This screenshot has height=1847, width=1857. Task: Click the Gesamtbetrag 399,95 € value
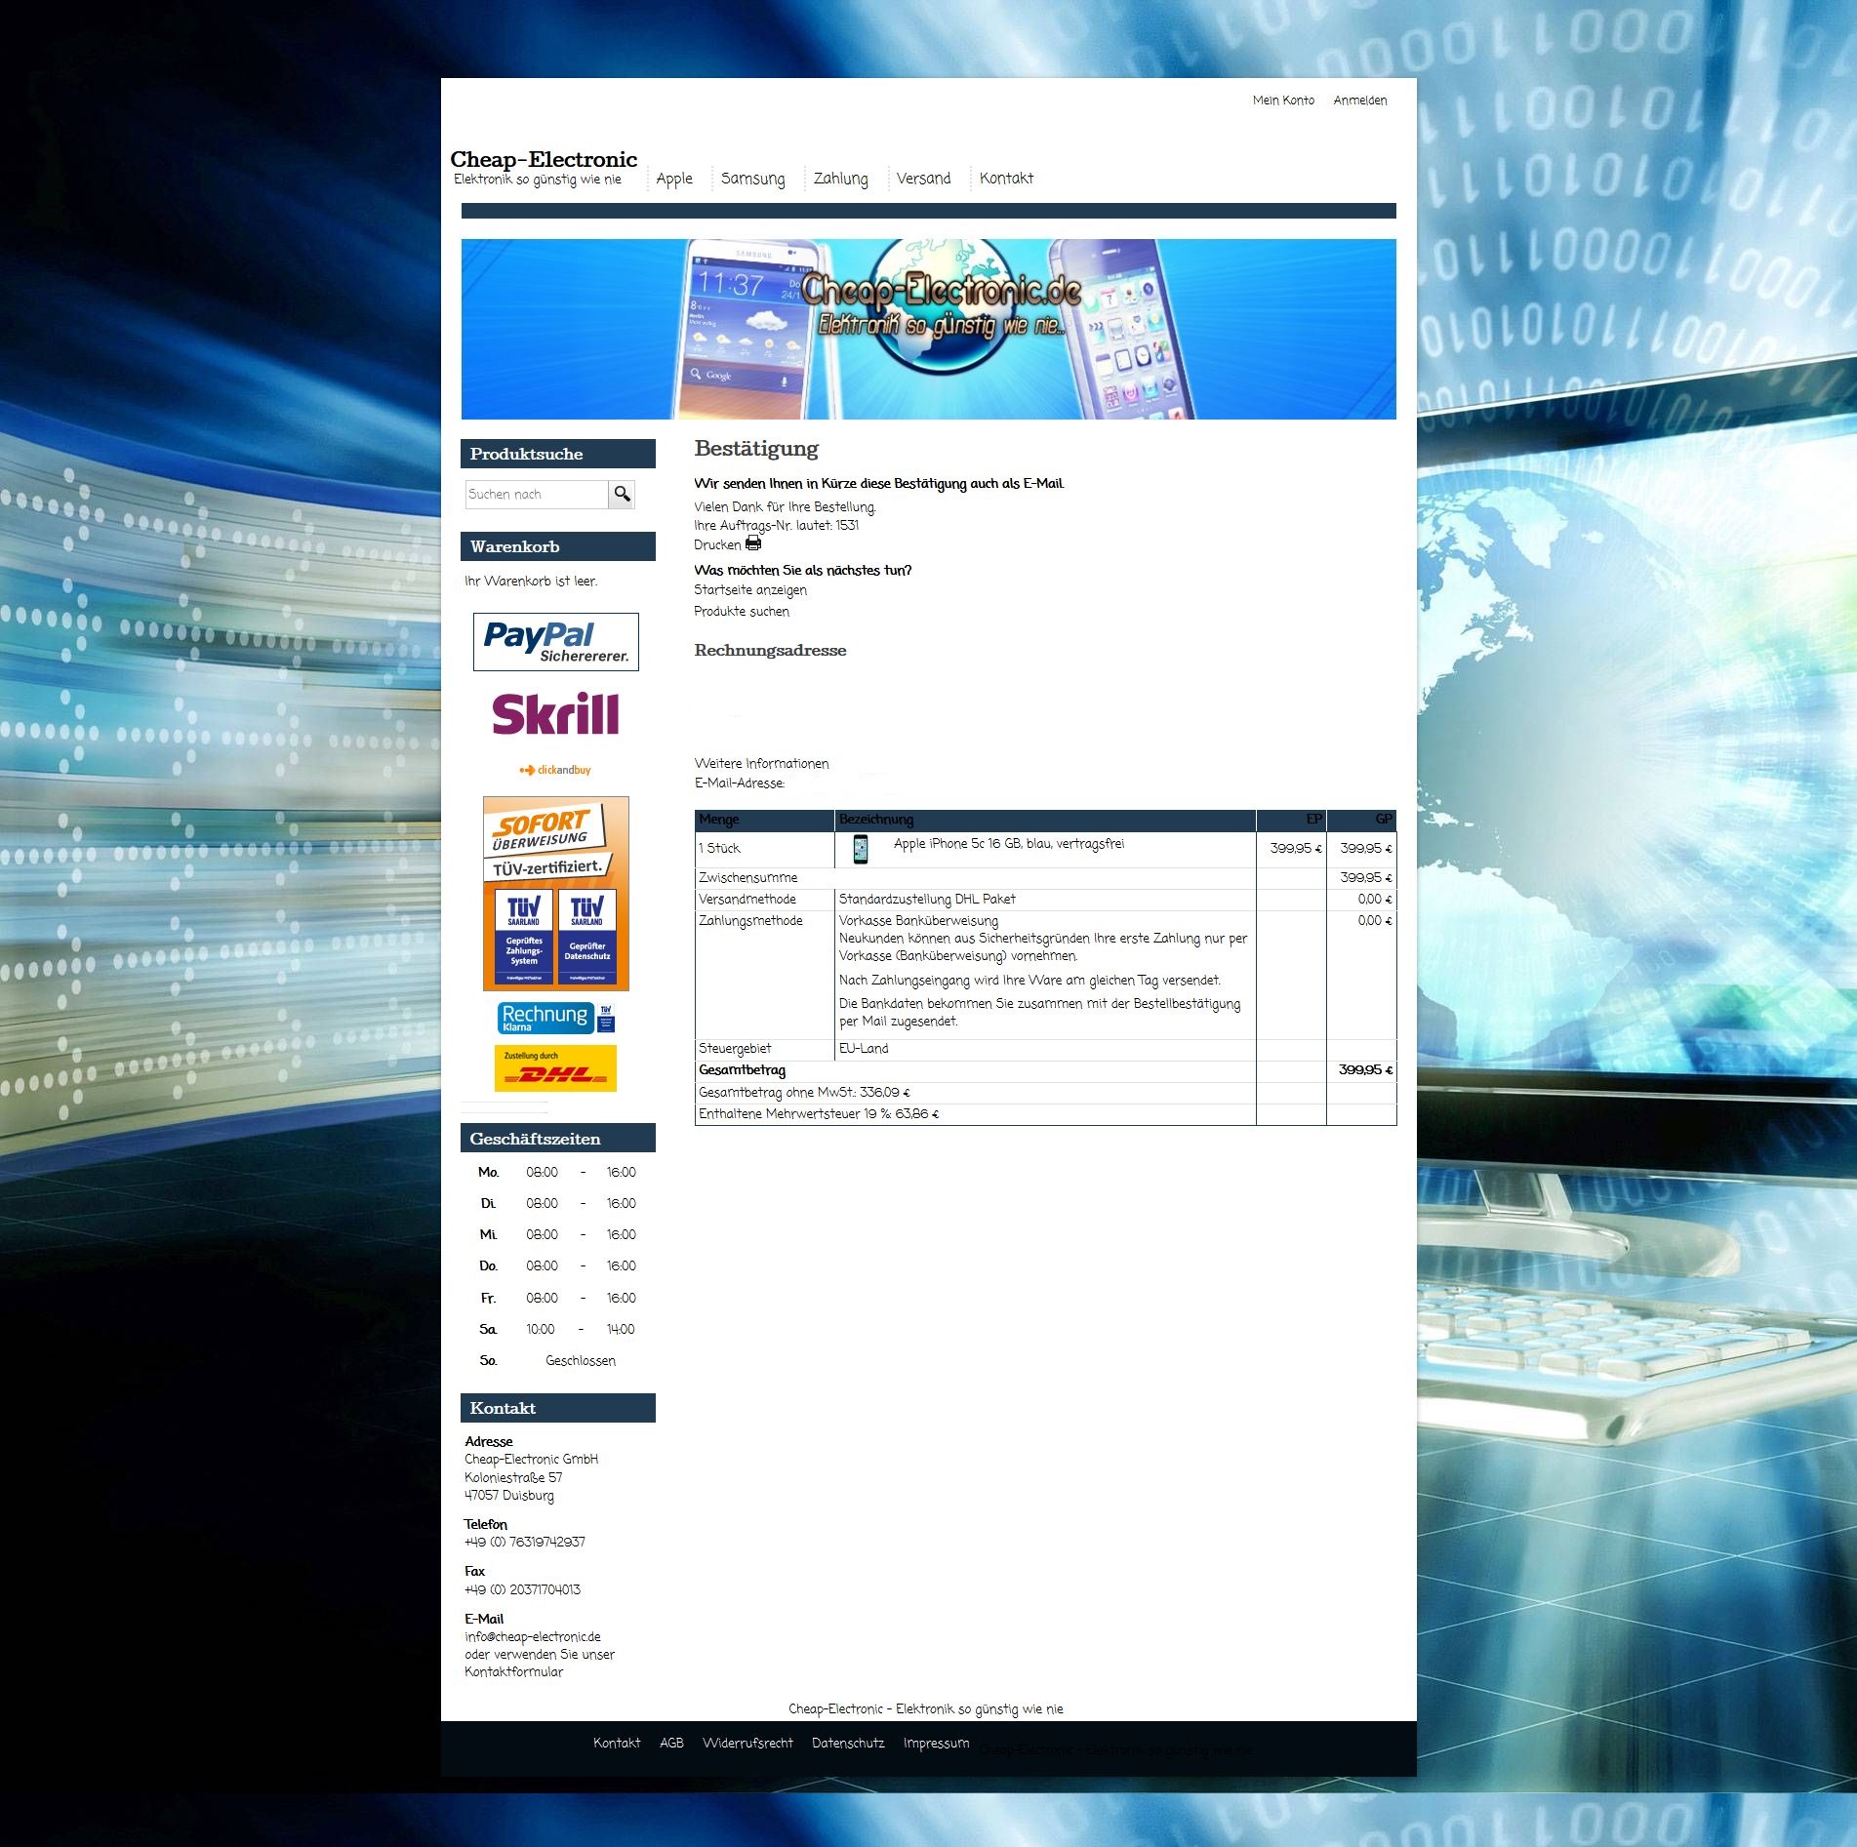(1365, 1070)
